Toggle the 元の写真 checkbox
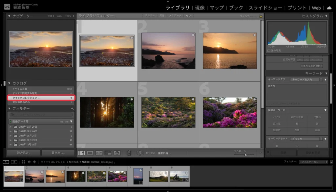 (x=269, y=51)
